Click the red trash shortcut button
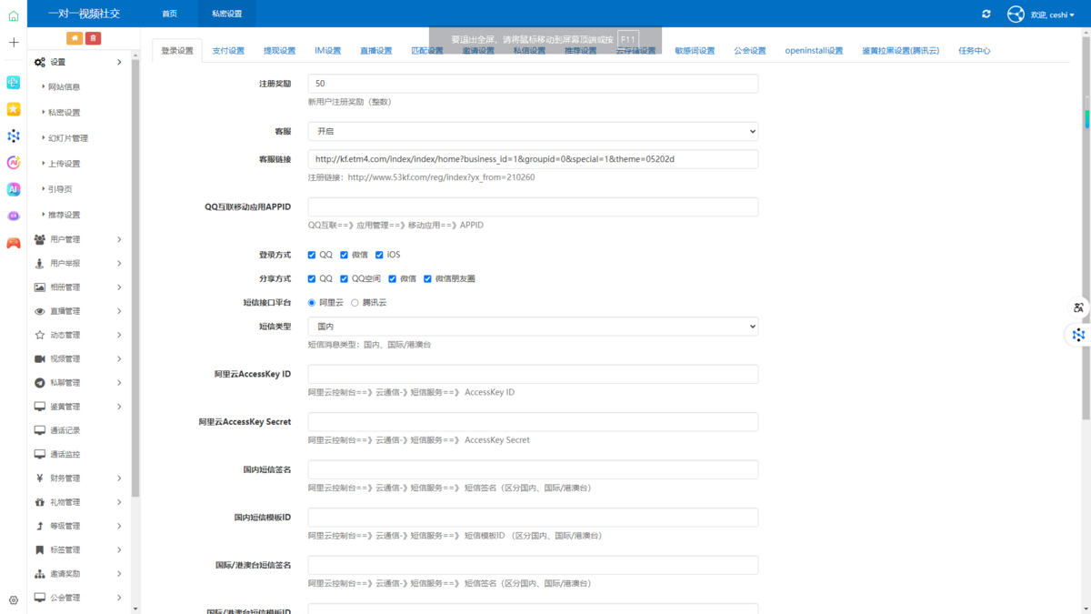1091x614 pixels. 93,38
